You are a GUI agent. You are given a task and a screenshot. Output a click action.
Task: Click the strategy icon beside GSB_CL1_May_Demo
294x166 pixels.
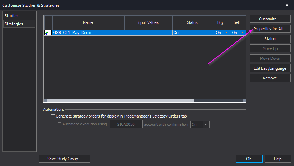[x=48, y=32]
